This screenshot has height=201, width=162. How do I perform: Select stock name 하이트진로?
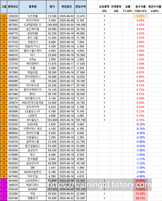click(33, 85)
